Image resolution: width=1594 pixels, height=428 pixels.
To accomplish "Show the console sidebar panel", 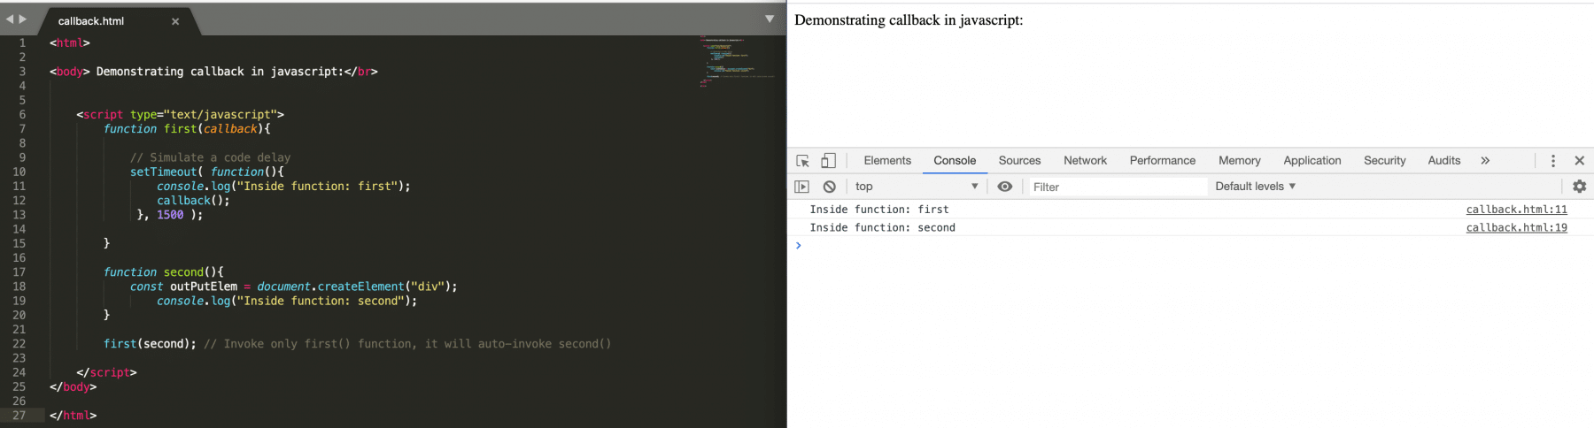I will (x=801, y=187).
